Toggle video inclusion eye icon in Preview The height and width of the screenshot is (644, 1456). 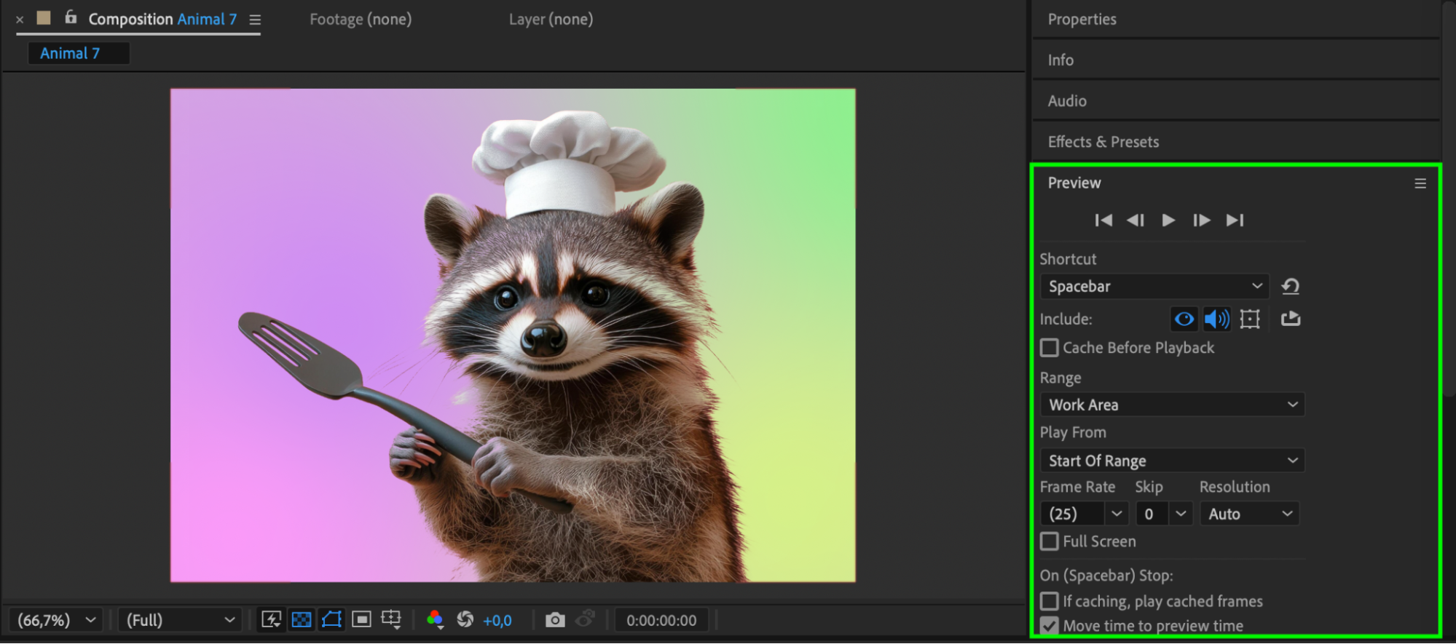pyautogui.click(x=1184, y=319)
